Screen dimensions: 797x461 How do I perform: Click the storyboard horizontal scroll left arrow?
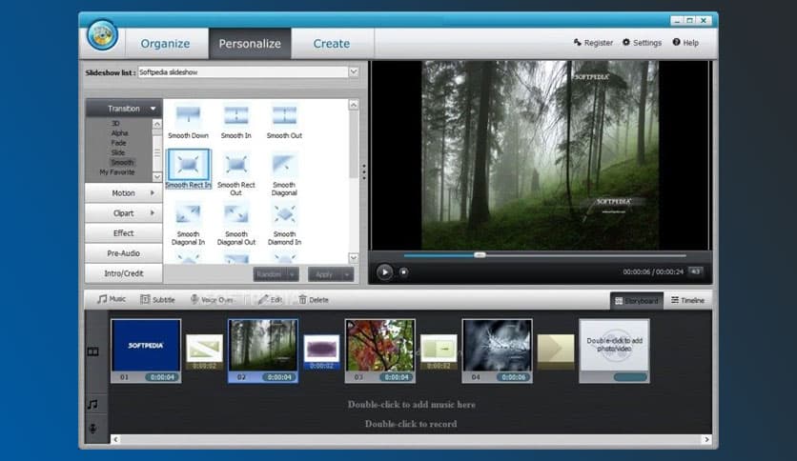coord(116,439)
